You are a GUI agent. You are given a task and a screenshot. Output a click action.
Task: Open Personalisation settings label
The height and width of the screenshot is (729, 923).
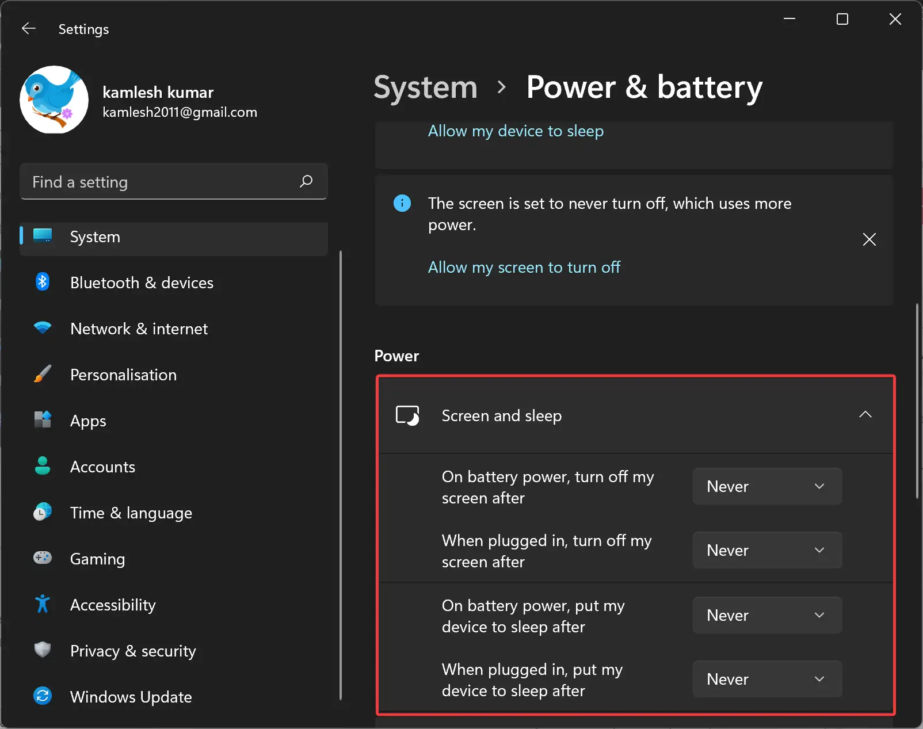pos(123,375)
